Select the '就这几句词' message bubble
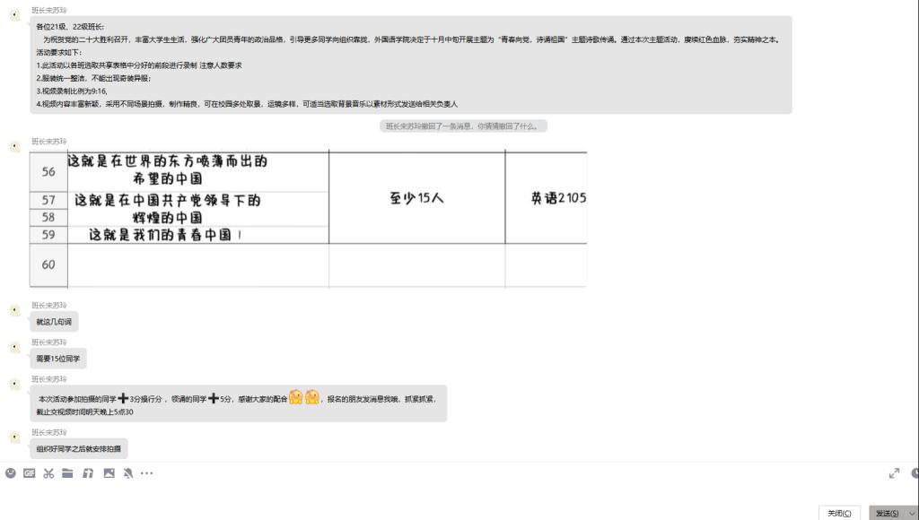 click(54, 322)
